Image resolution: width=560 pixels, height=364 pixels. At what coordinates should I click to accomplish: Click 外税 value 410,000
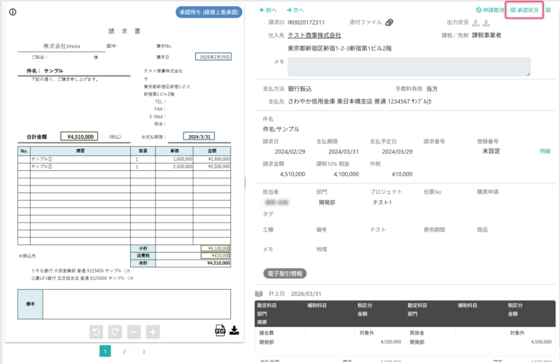tap(402, 174)
